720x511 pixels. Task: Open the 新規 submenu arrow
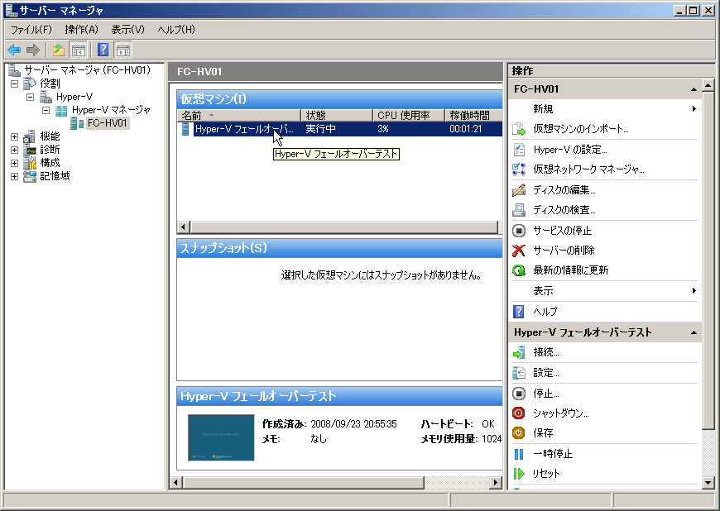(x=694, y=108)
